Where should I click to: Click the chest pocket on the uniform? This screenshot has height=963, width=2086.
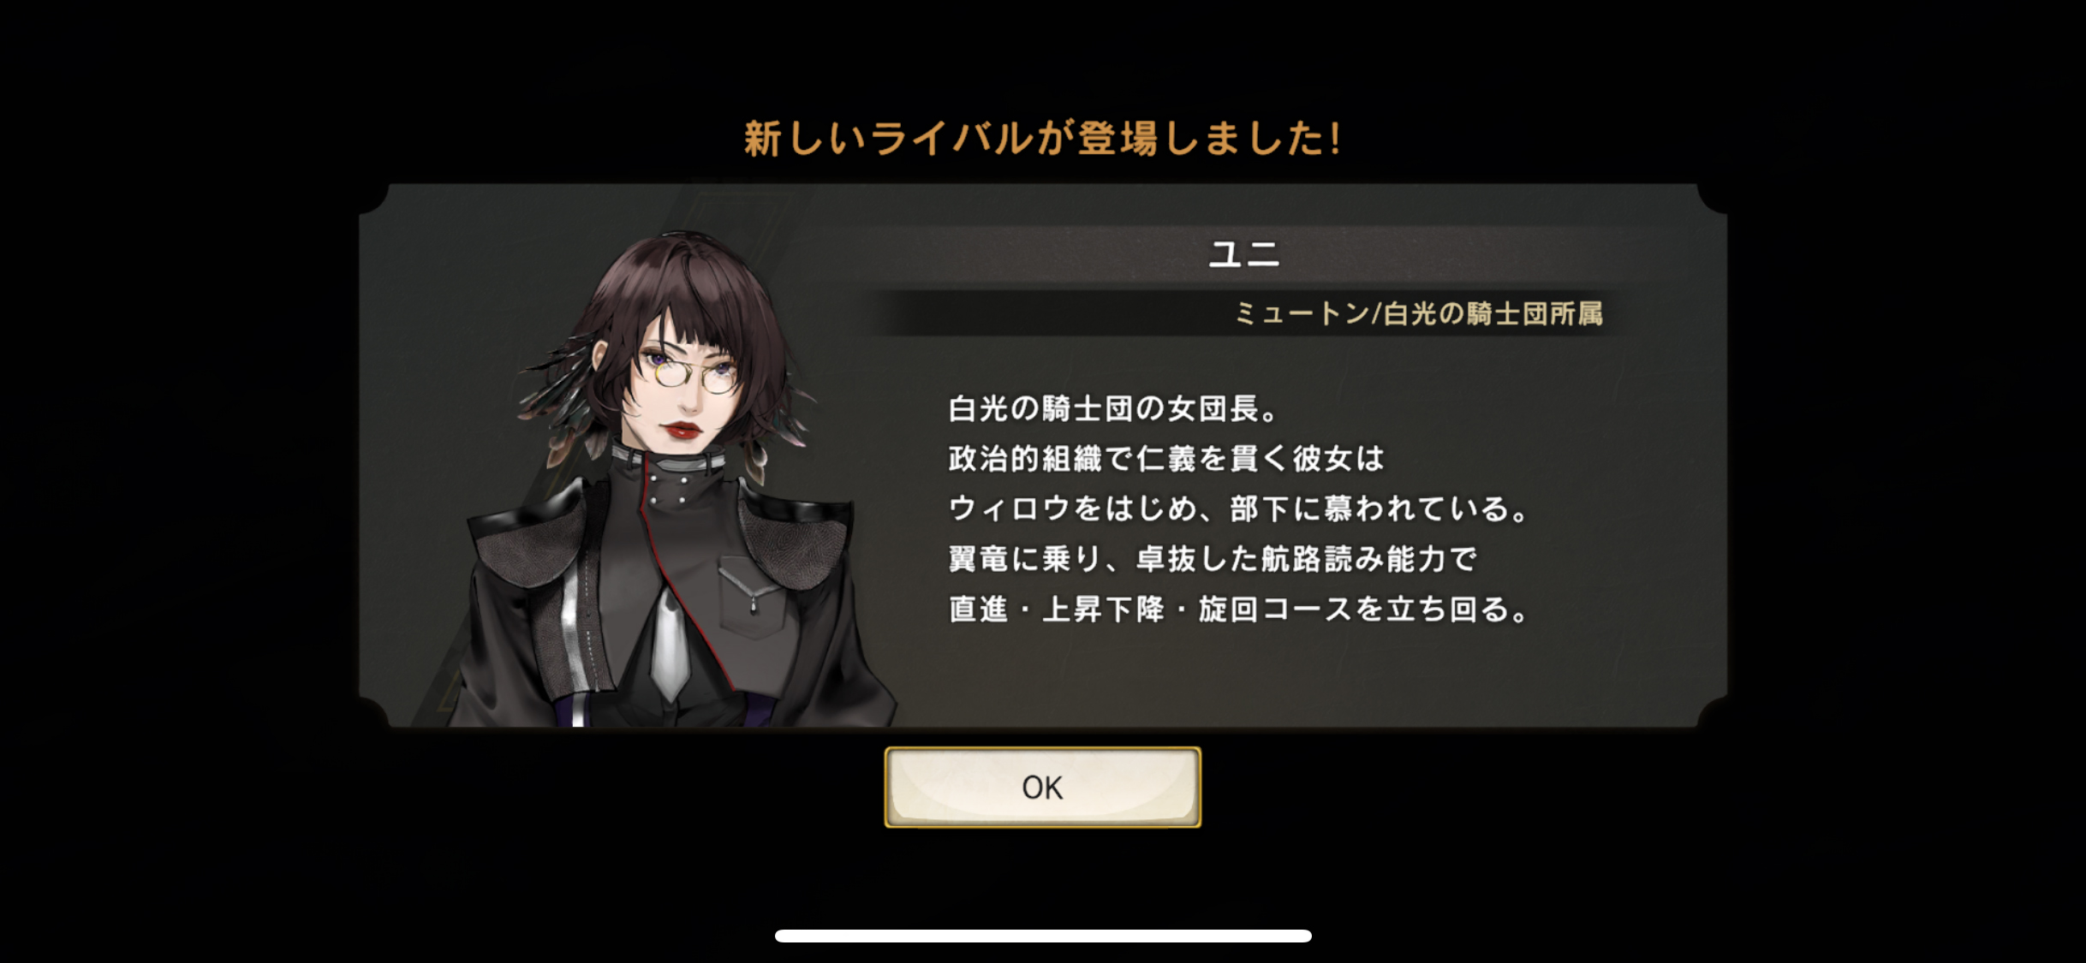pyautogui.click(x=752, y=597)
